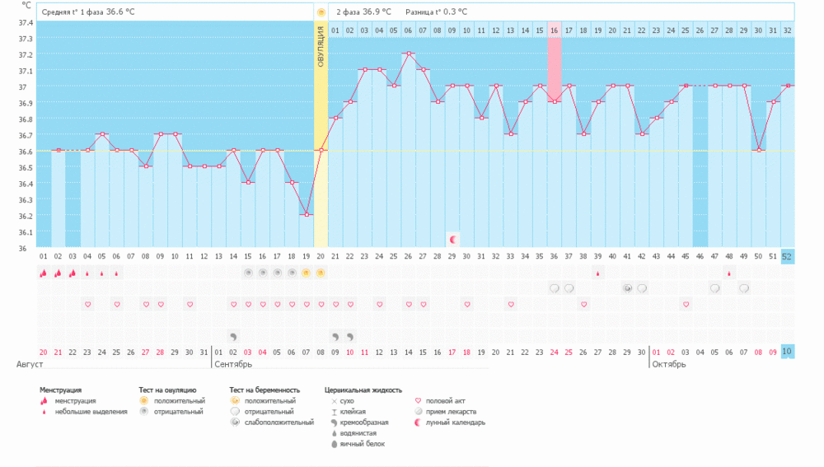Viewport: 824px width, 467px height.
Task: Click the Тест на беременность legend heading
Action: [264, 390]
